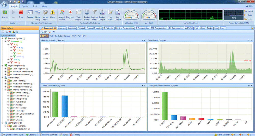This screenshot has width=255, height=136.
Task: Open the Report tab
Action: [x=222, y=28]
